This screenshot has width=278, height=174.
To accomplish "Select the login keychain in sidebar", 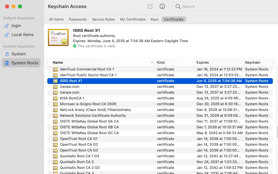I will tap(16, 26).
